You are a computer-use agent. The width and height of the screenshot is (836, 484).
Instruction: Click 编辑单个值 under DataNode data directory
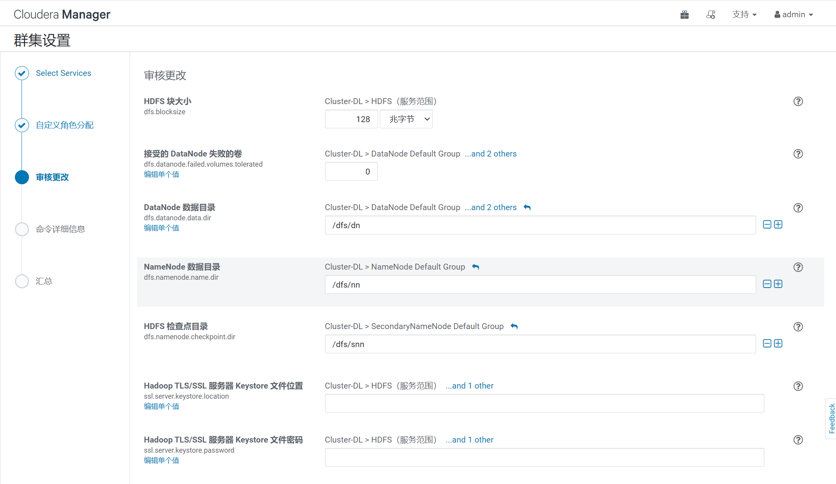point(161,228)
